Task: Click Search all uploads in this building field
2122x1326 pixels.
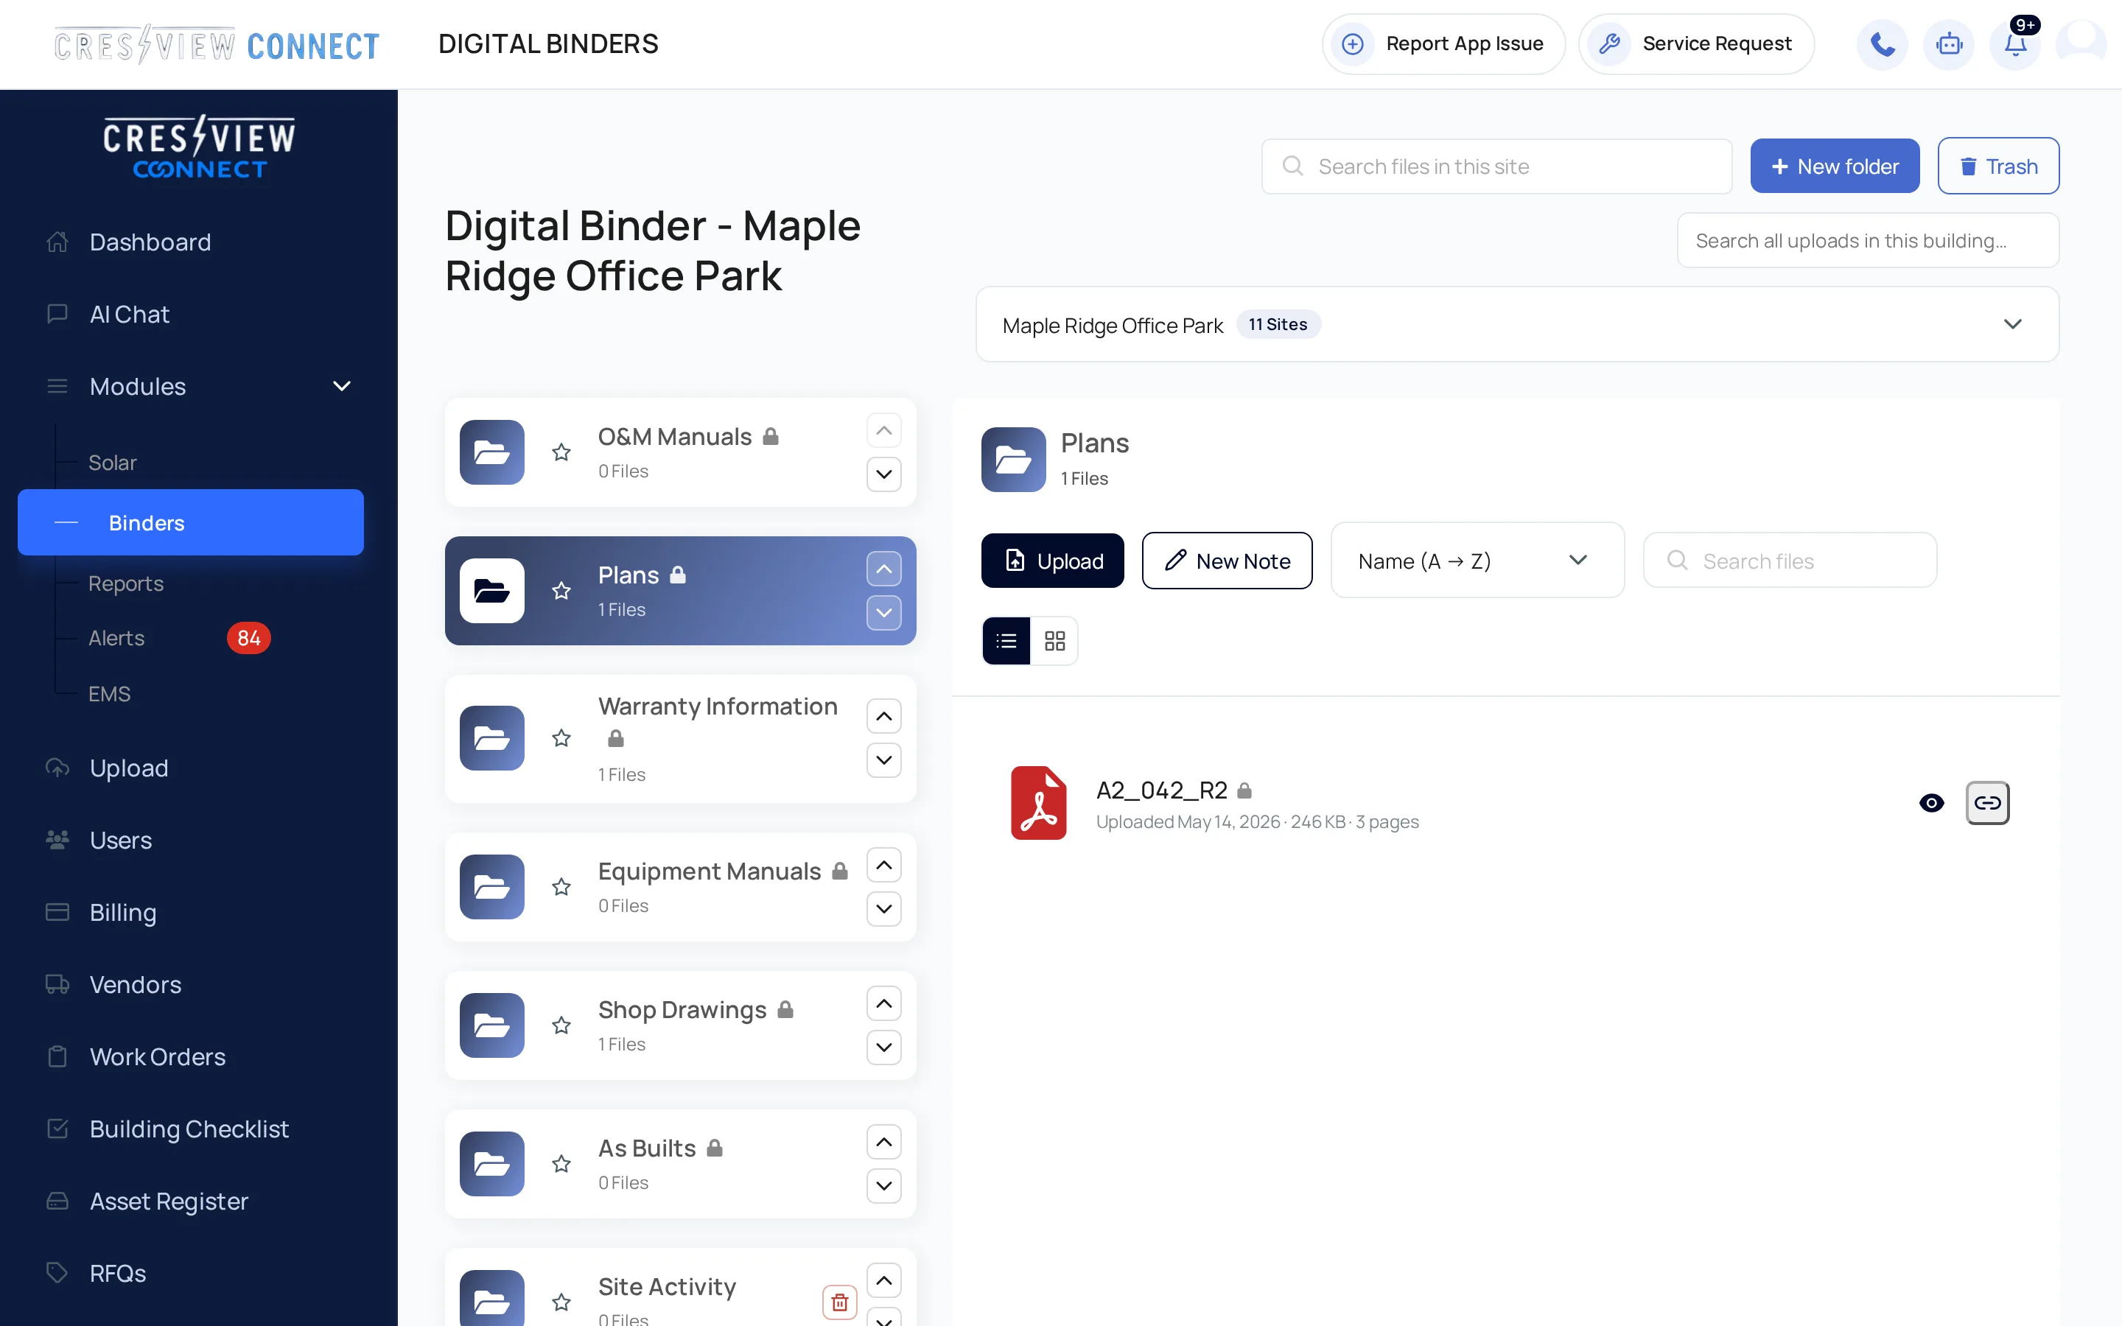Action: coord(1868,240)
